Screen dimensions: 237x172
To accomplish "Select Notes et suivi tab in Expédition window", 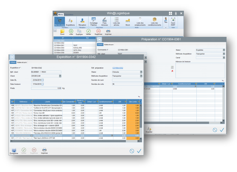I will [22, 62].
